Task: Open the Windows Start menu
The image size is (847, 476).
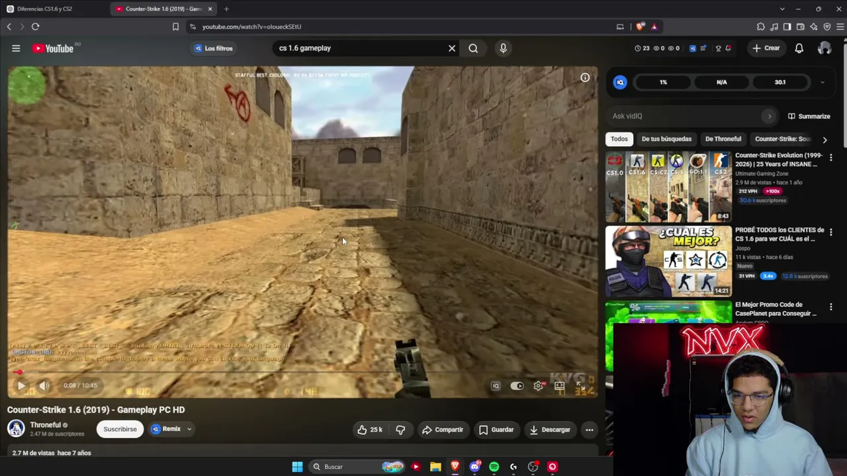Action: 297,467
